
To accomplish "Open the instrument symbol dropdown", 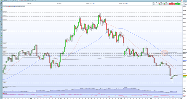I will click(x=6, y=1).
